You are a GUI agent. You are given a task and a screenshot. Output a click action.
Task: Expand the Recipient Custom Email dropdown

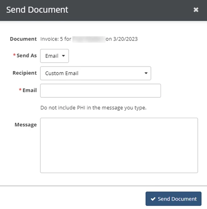[x=96, y=73]
